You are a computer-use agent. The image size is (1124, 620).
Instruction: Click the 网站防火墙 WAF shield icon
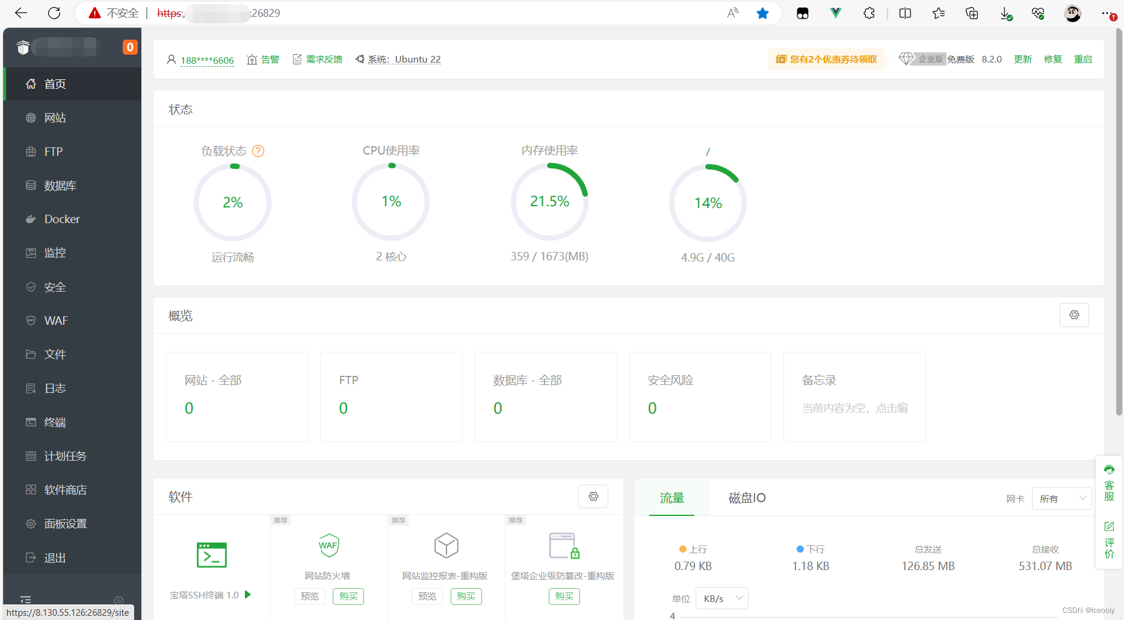pos(329,545)
